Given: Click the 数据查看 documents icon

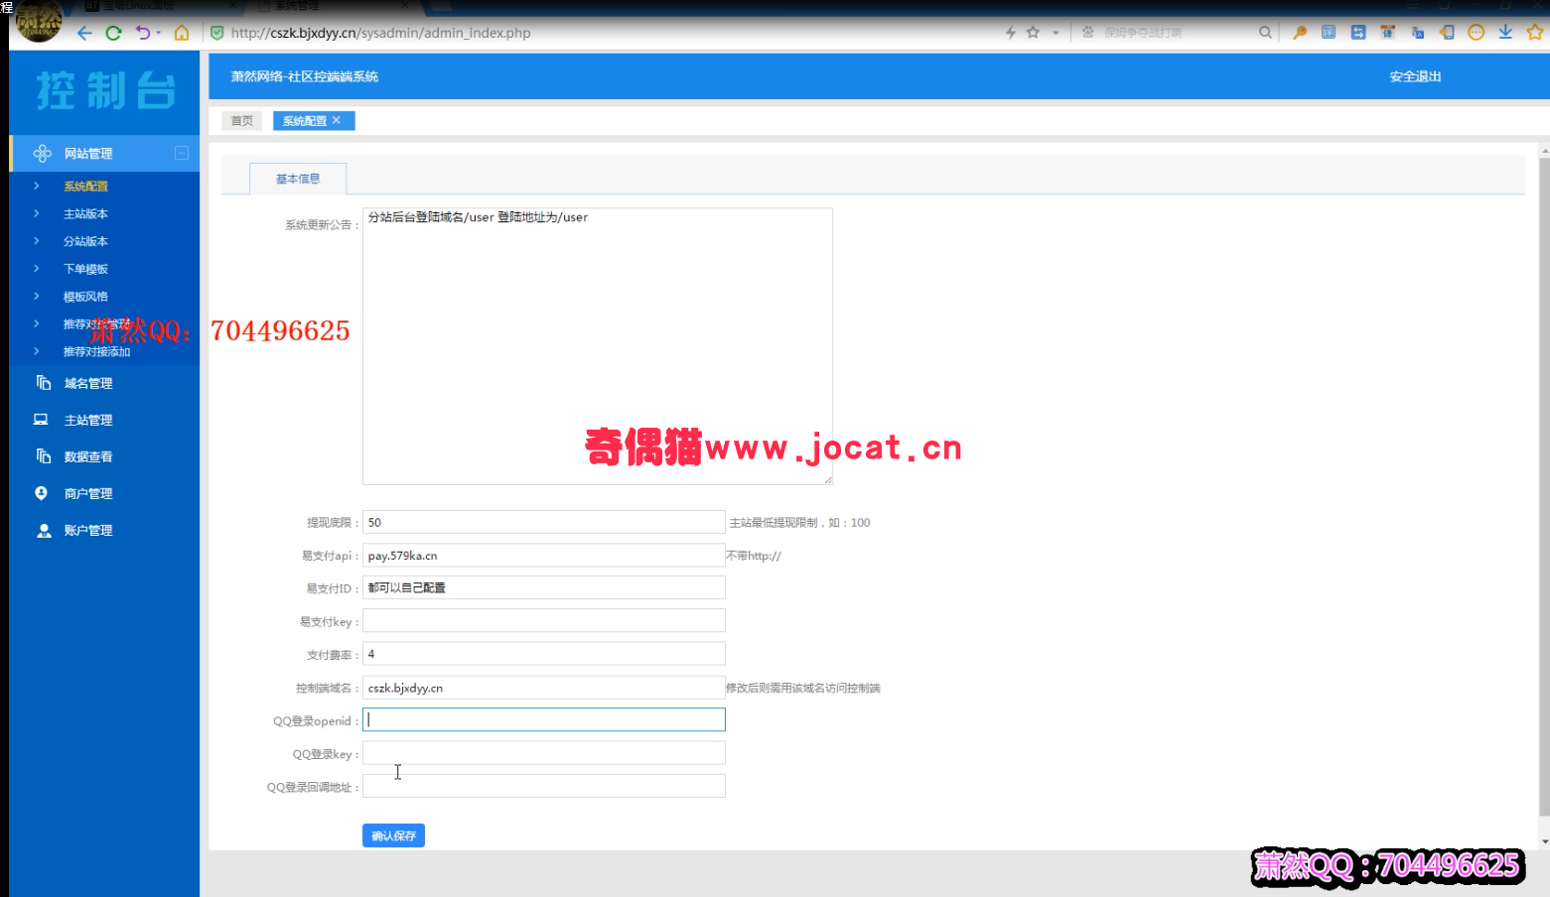Looking at the screenshot, I should (43, 455).
